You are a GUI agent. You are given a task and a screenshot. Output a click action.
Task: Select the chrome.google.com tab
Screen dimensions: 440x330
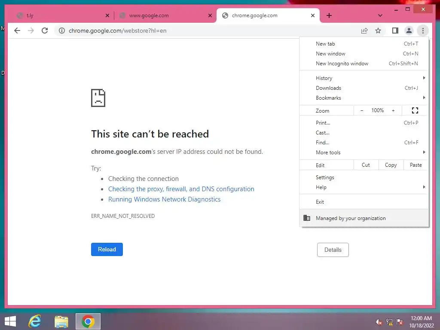268,15
